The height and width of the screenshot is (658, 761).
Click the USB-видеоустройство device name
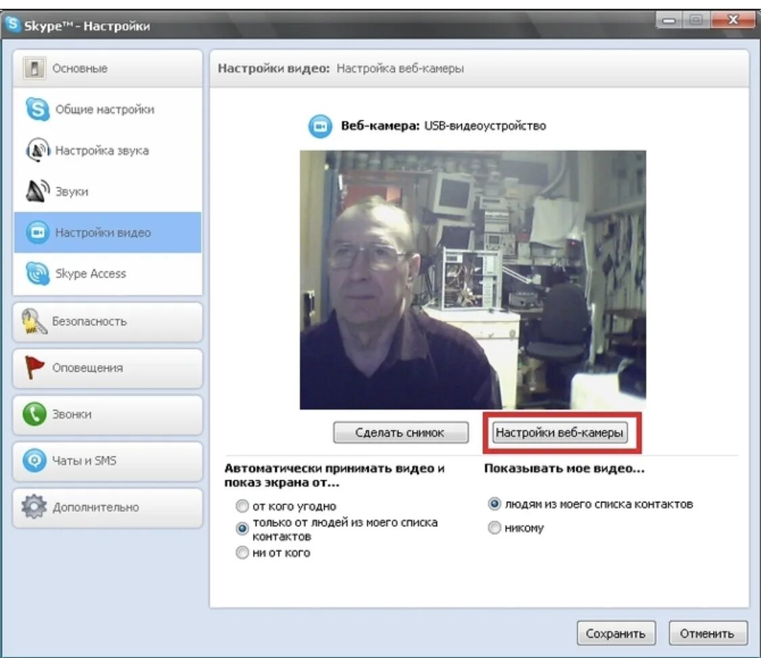(x=485, y=126)
